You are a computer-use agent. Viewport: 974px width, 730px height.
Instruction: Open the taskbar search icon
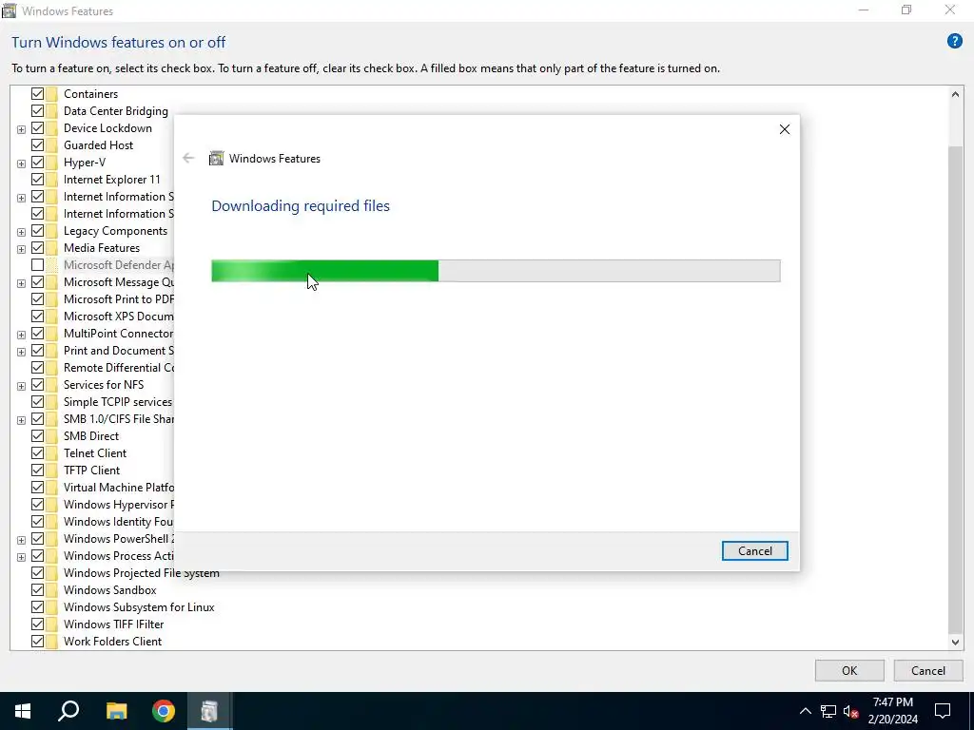[x=68, y=711]
